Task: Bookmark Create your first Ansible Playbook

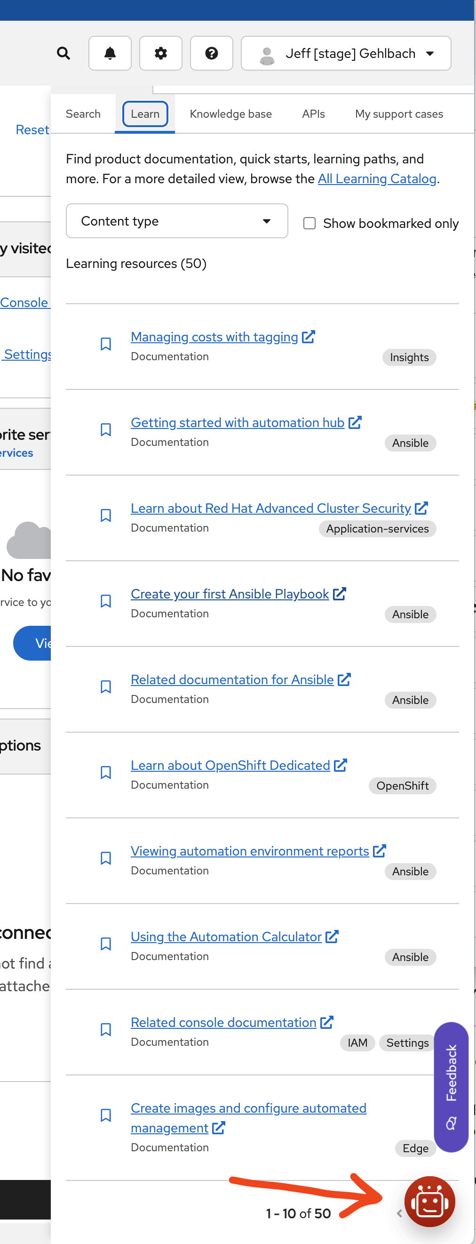Action: tap(106, 601)
